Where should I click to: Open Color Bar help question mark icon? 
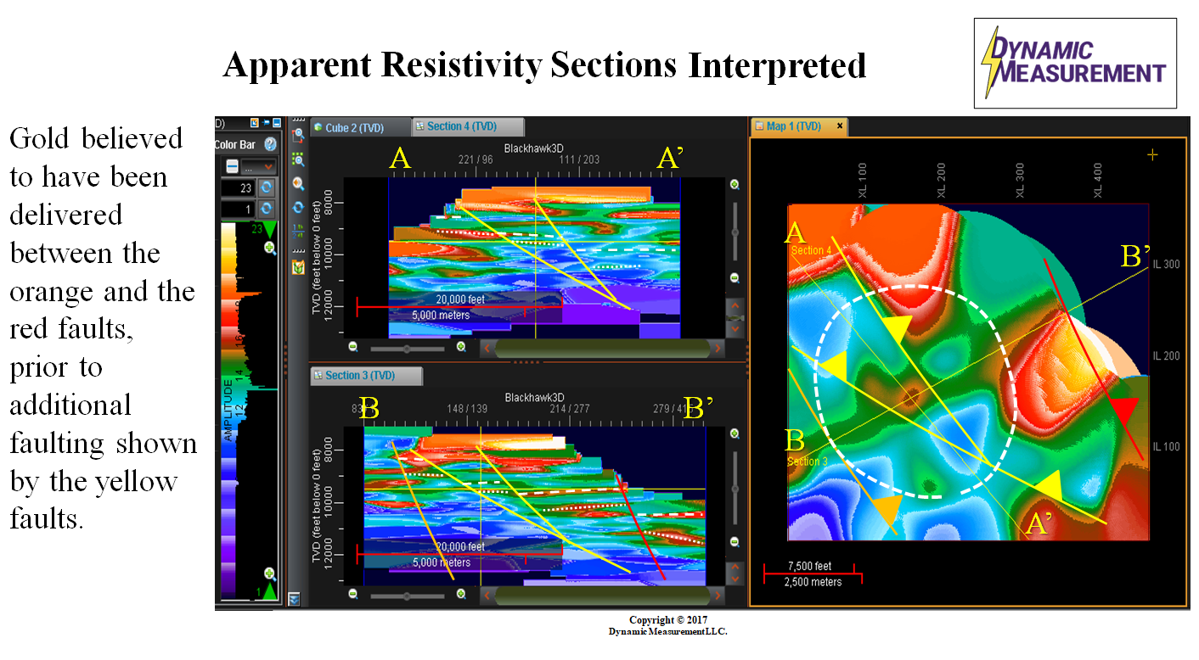(270, 145)
